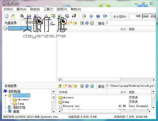
Task: Sort local list by 大小 column
Action: click(x=117, y=92)
